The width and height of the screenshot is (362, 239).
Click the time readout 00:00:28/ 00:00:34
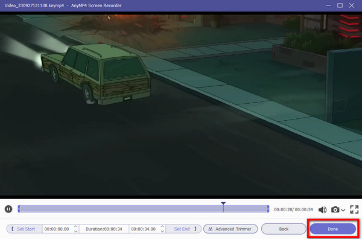point(293,209)
